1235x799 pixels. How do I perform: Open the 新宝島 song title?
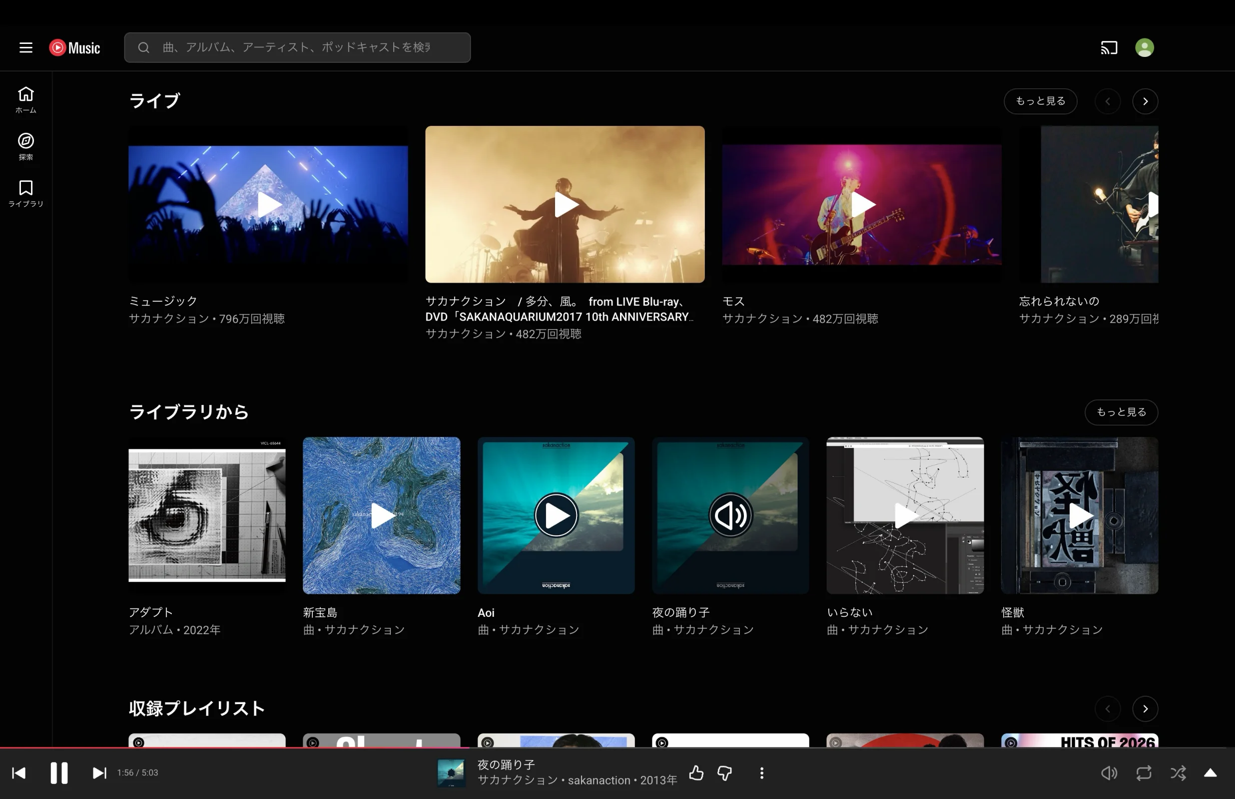tap(320, 612)
